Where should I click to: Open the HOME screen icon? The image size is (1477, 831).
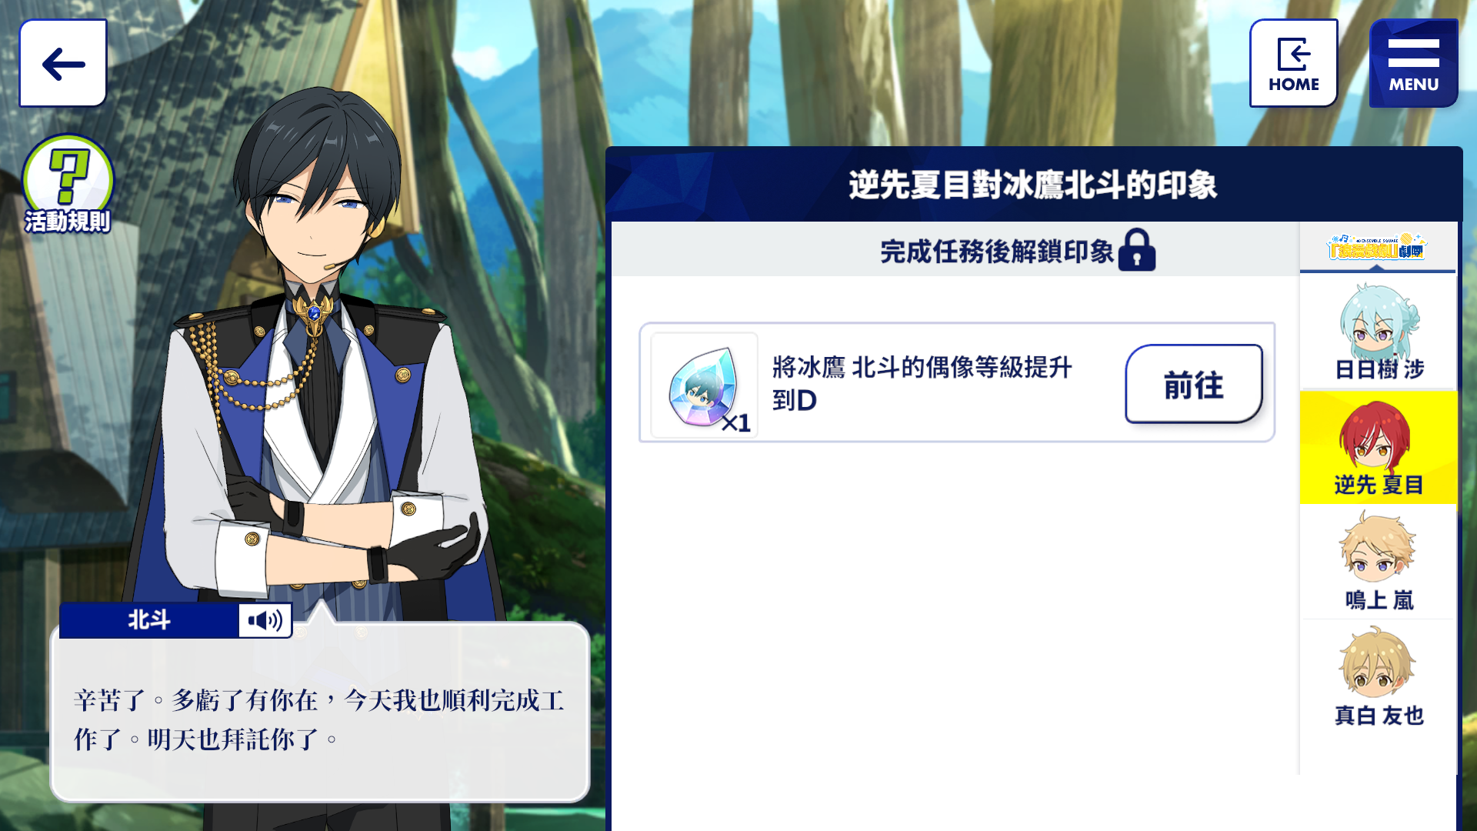1294,63
